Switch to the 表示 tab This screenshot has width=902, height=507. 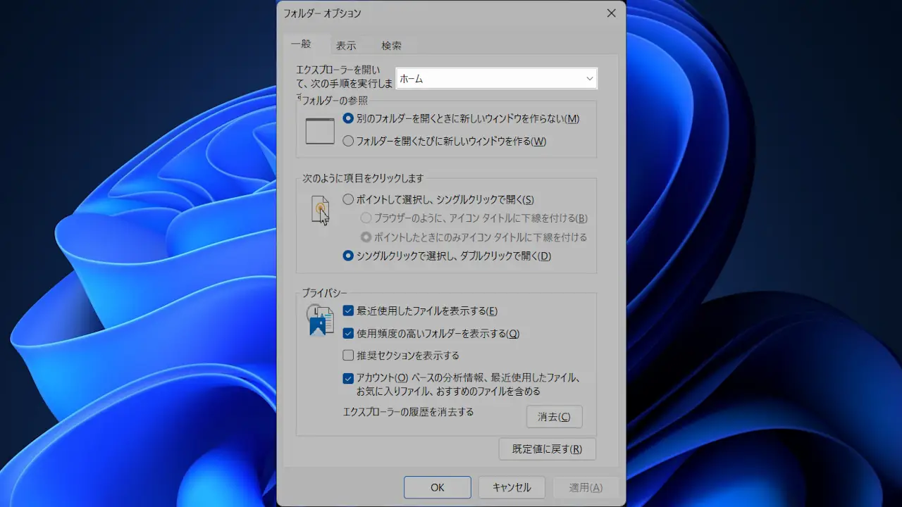pyautogui.click(x=345, y=46)
